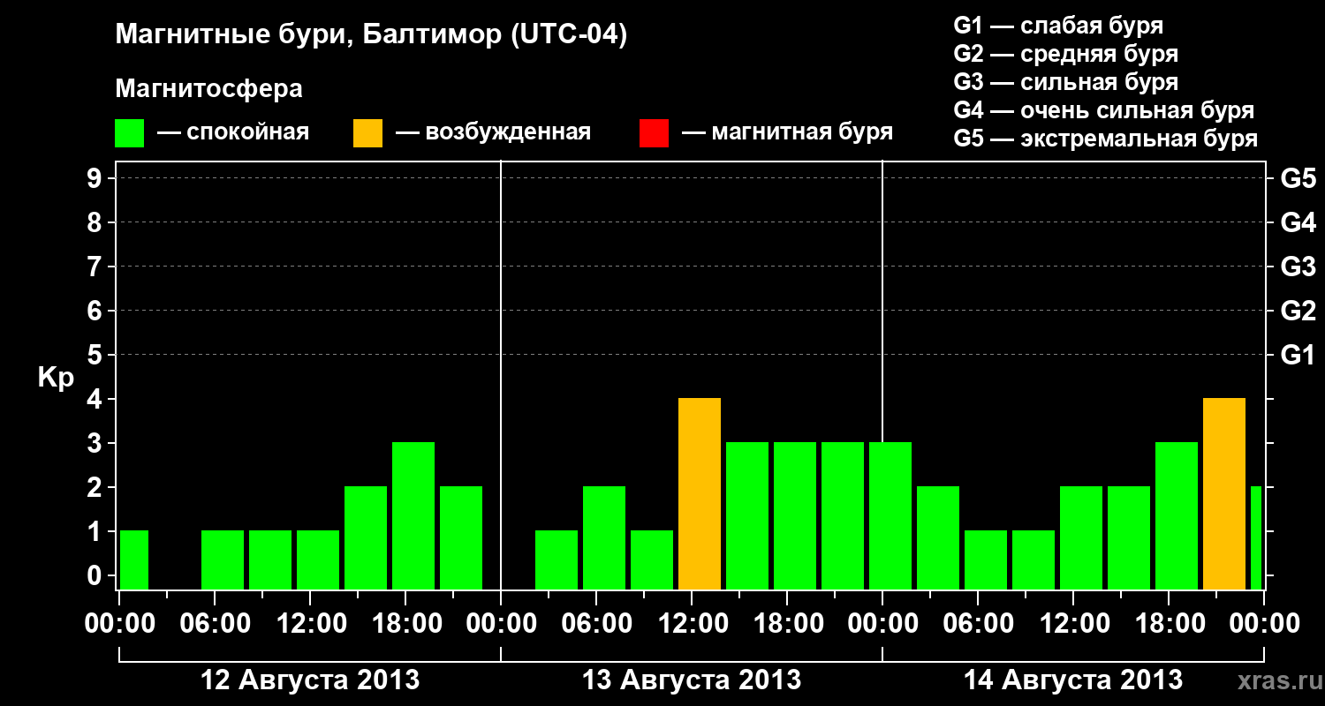Select the orange Kp 4 bar on 14 Августа

(x=1224, y=493)
